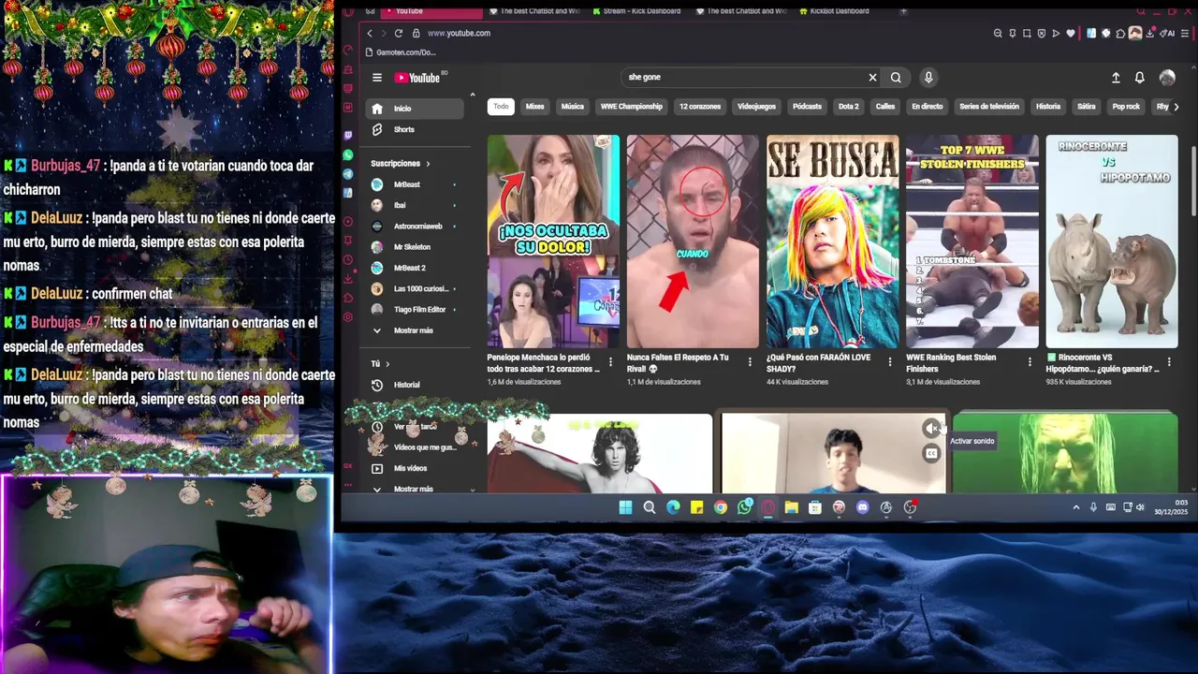Show hidden system tray icons
The image size is (1198, 674).
[x=1075, y=507]
